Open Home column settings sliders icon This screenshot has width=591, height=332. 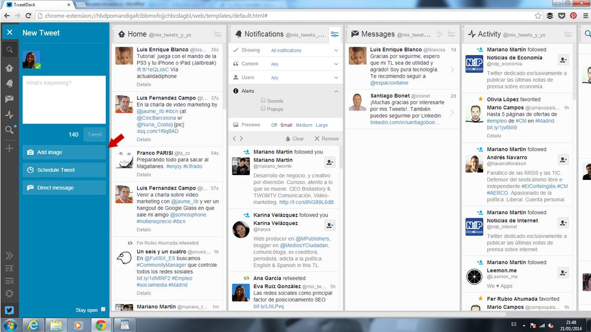pos(218,35)
